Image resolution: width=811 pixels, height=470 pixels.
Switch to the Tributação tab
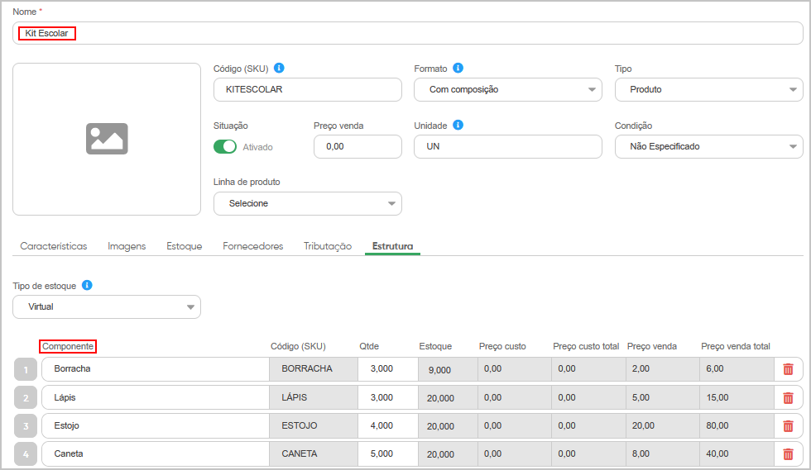point(328,246)
